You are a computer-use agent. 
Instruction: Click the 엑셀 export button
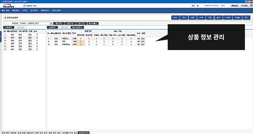click(210, 17)
